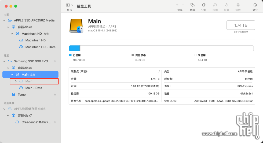Eject the Creedence11M627 volume
Viewport: 263px width, 143px height.
[55, 122]
